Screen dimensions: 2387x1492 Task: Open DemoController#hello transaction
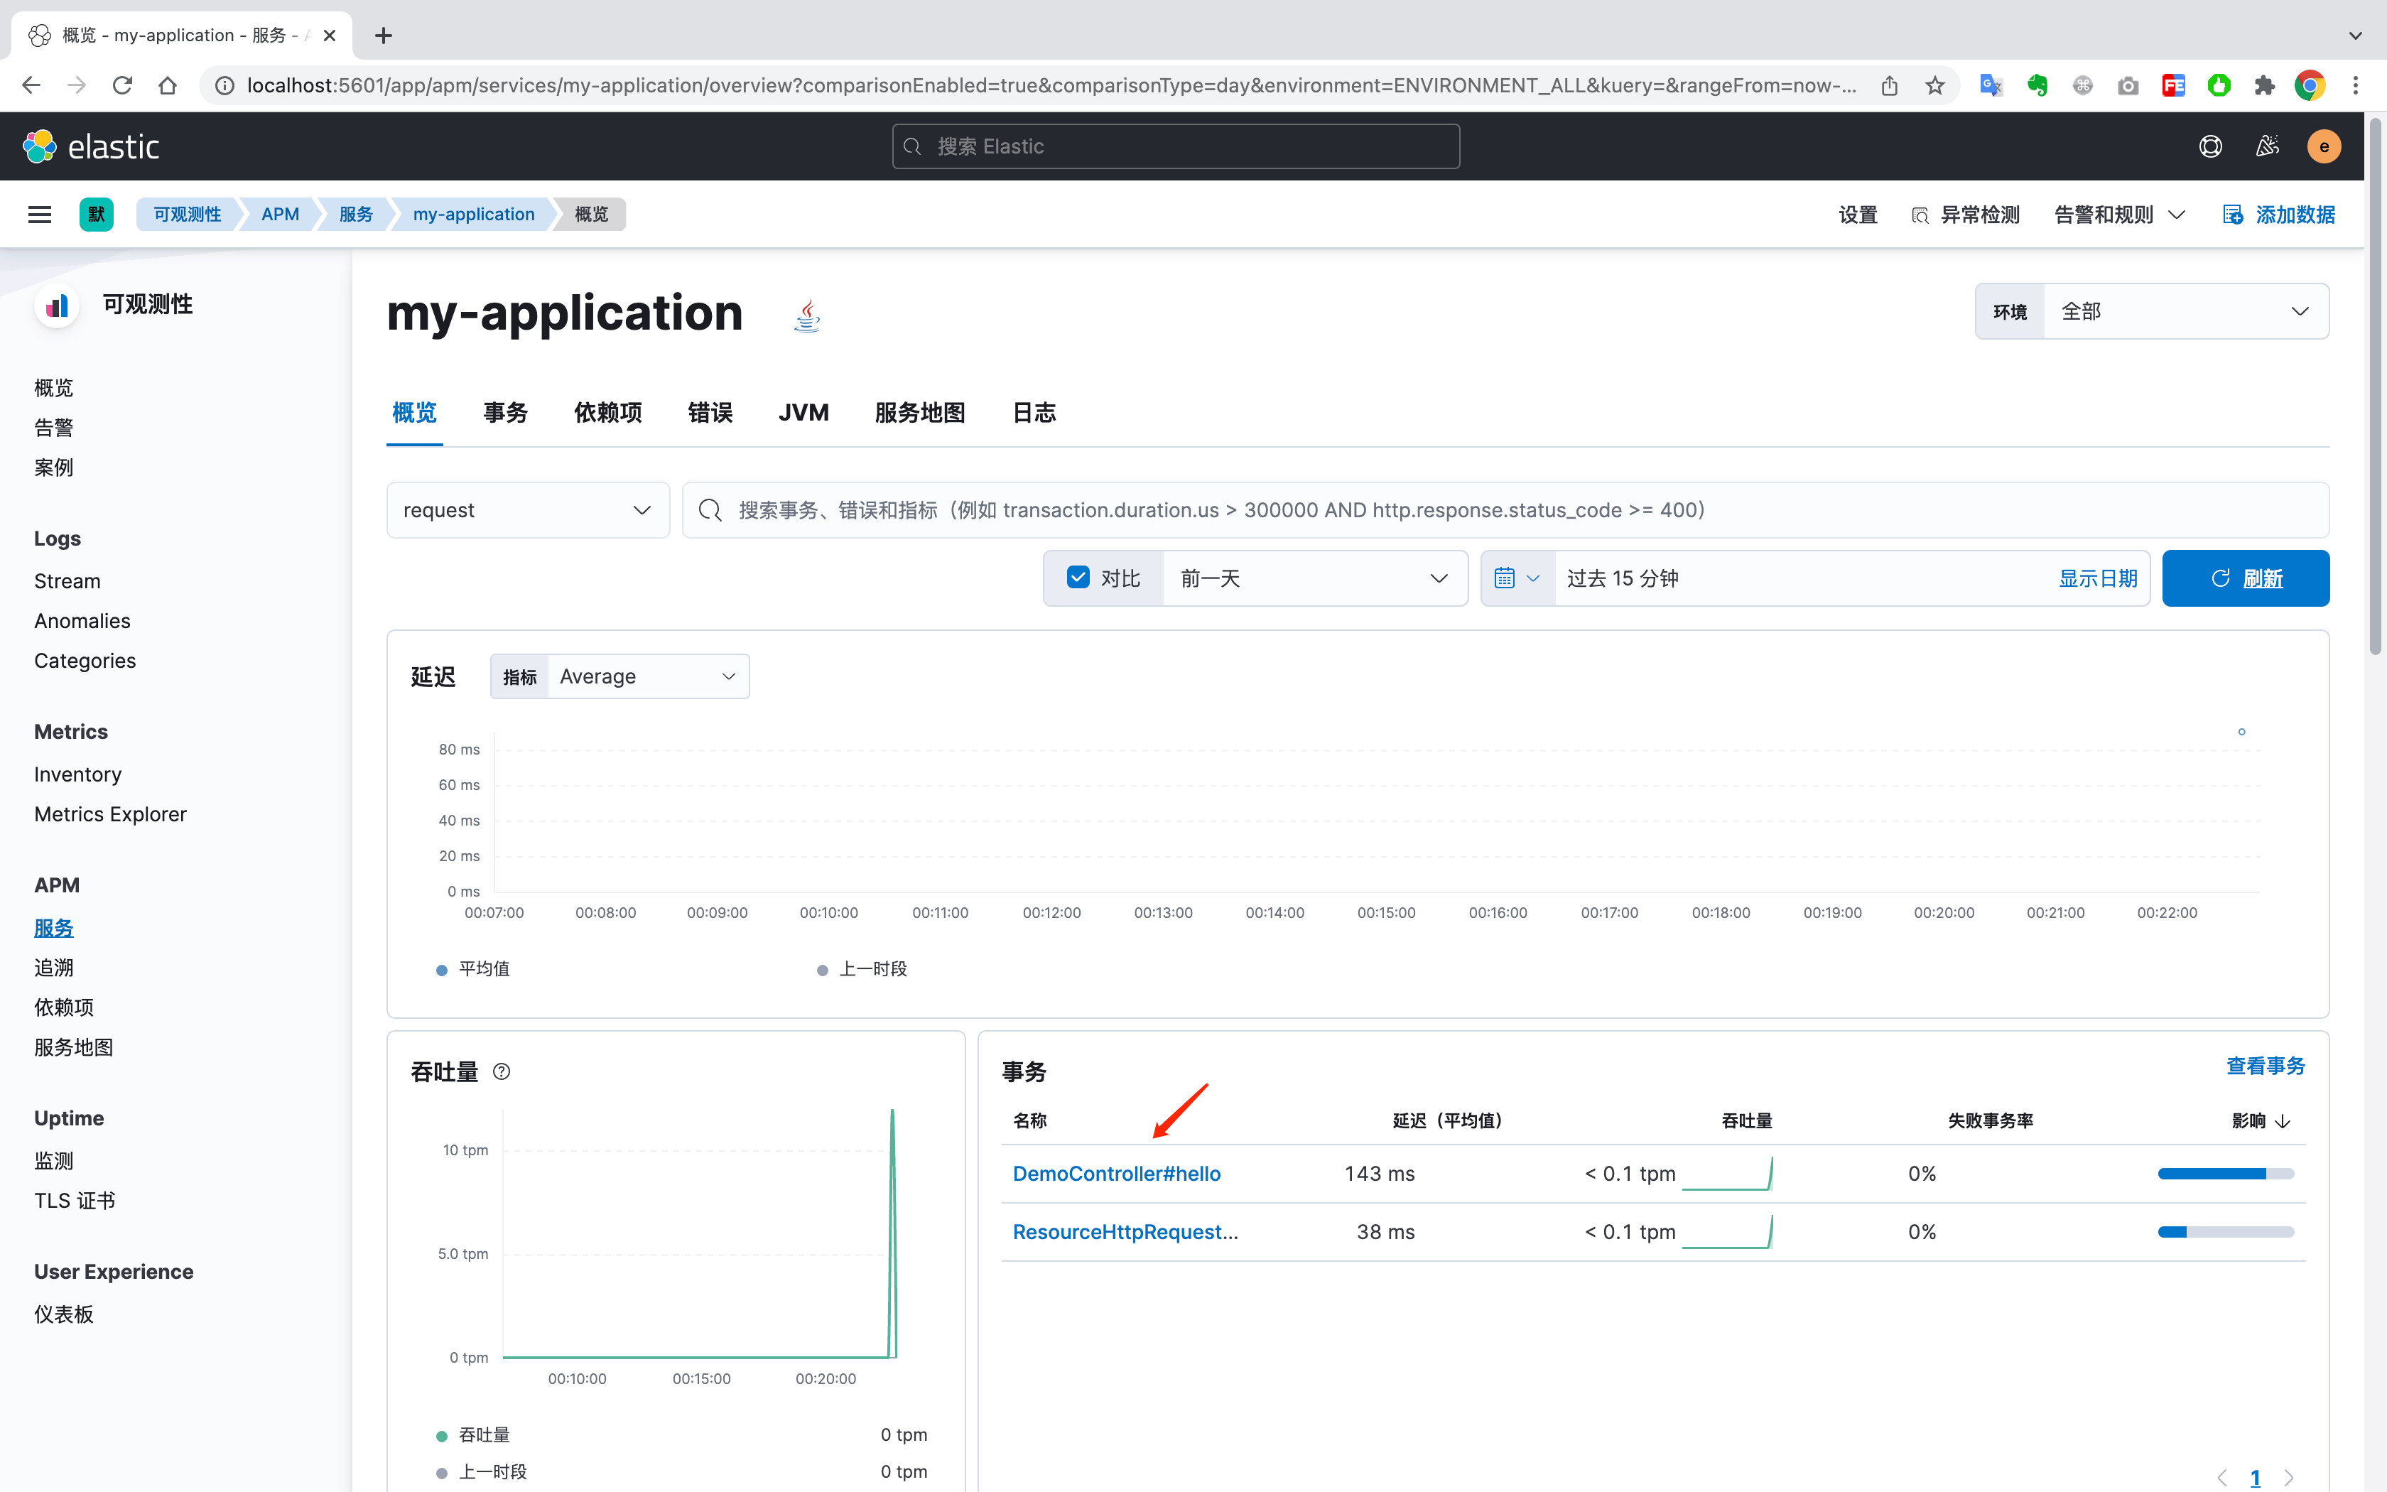1117,1174
